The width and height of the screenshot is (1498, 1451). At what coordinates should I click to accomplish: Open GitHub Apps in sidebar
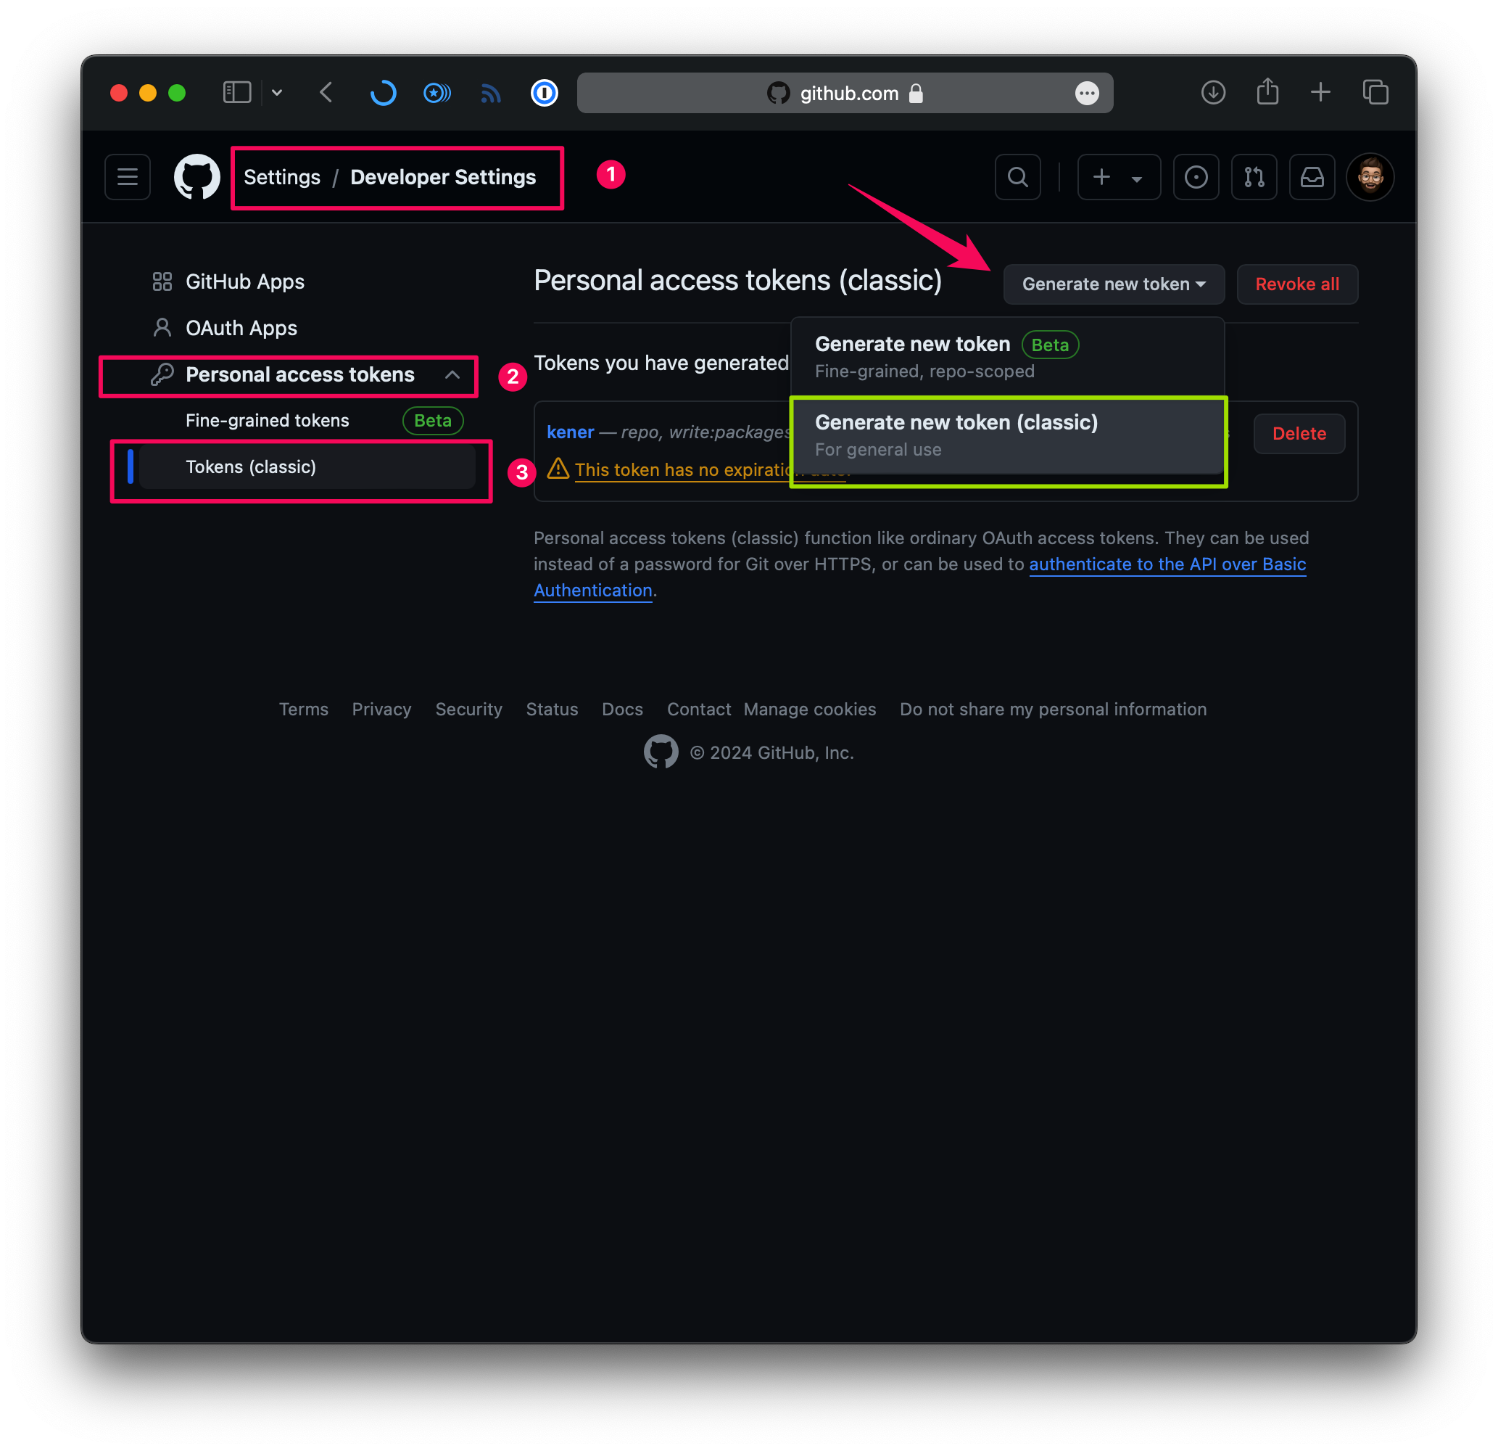(244, 281)
